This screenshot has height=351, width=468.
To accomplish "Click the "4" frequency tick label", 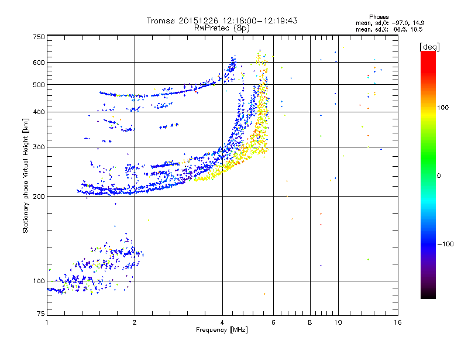I will coord(222,322).
